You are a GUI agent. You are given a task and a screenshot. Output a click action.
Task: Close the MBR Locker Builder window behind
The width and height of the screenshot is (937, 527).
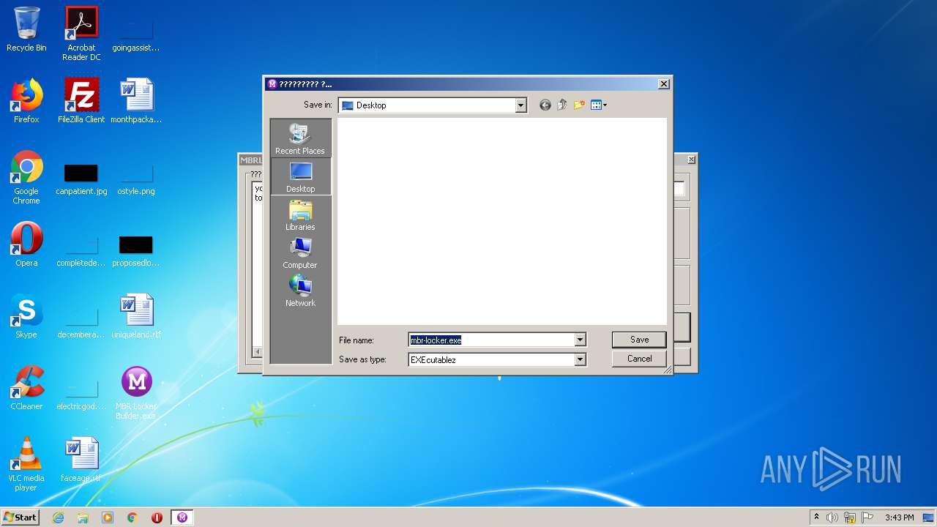[x=691, y=160]
